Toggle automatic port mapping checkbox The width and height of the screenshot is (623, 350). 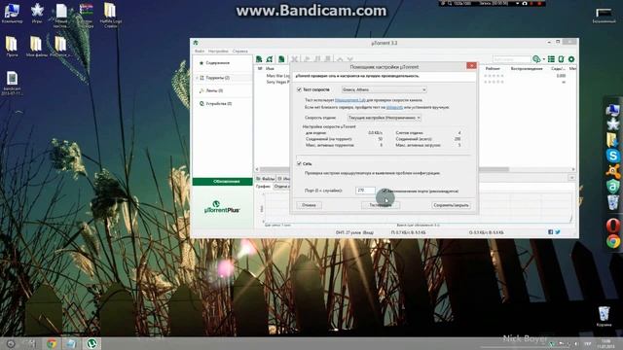pos(385,191)
